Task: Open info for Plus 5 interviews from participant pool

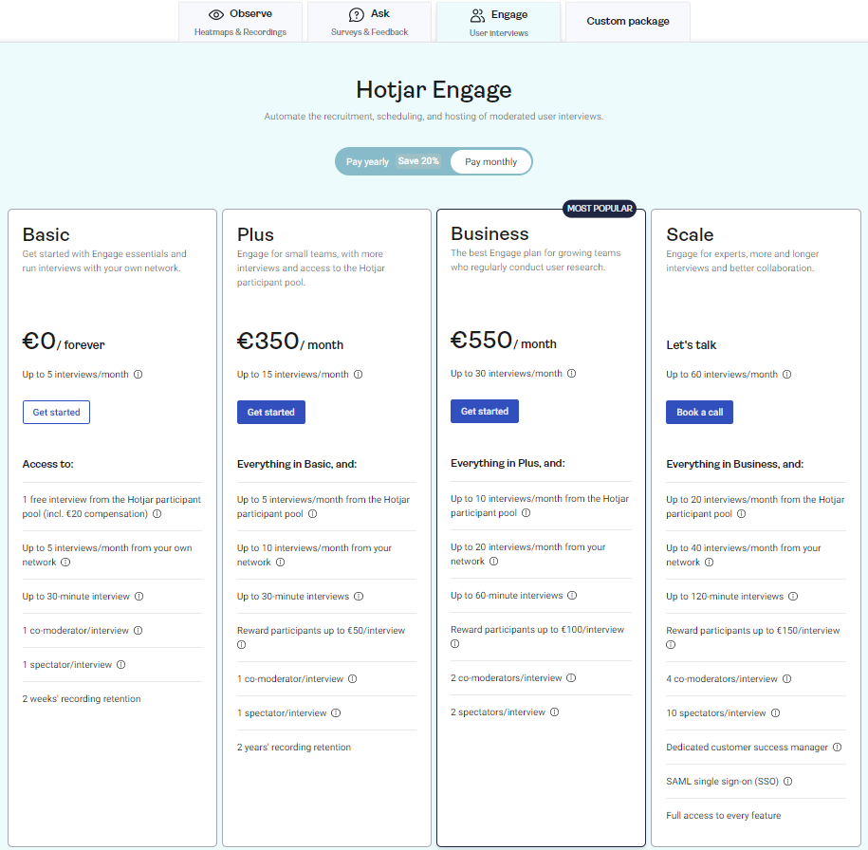Action: pyautogui.click(x=313, y=514)
